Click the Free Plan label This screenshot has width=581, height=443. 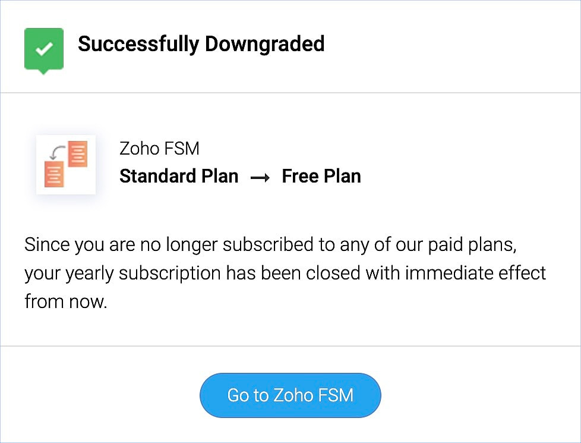tap(321, 177)
